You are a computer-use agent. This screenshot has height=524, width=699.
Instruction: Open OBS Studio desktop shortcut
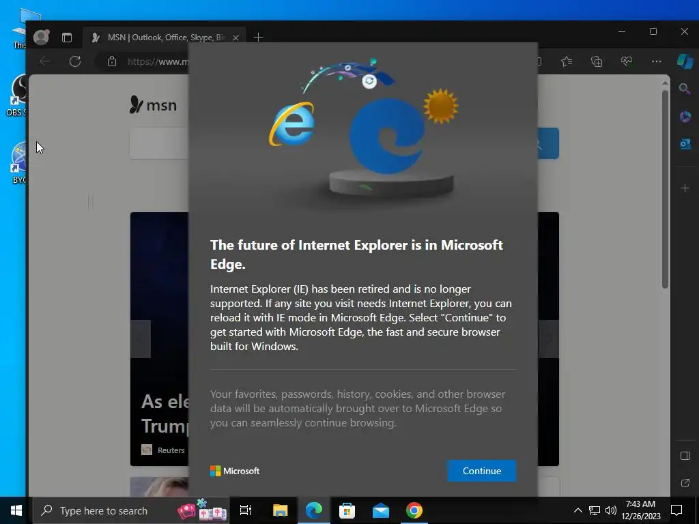point(16,96)
